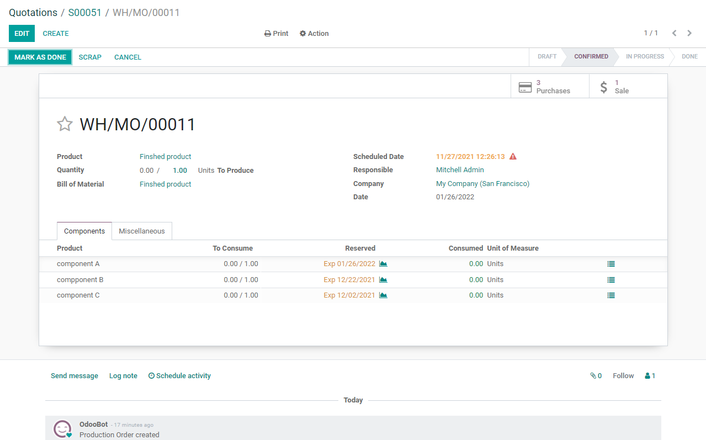Mark WH/MO/00011 as a favorite with the star
This screenshot has width=706, height=440.
click(65, 124)
